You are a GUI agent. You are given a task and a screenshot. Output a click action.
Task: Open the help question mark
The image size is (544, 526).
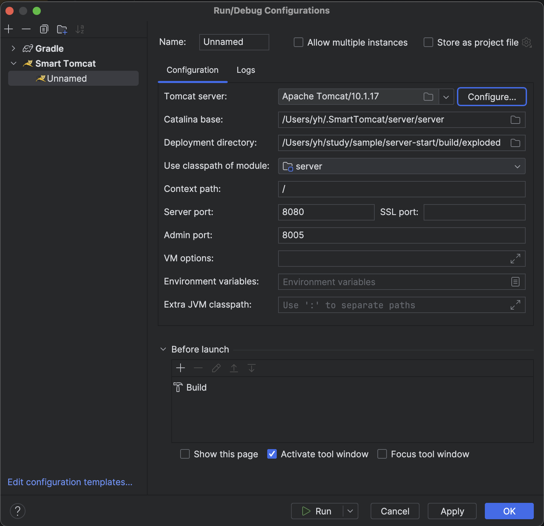(x=18, y=511)
